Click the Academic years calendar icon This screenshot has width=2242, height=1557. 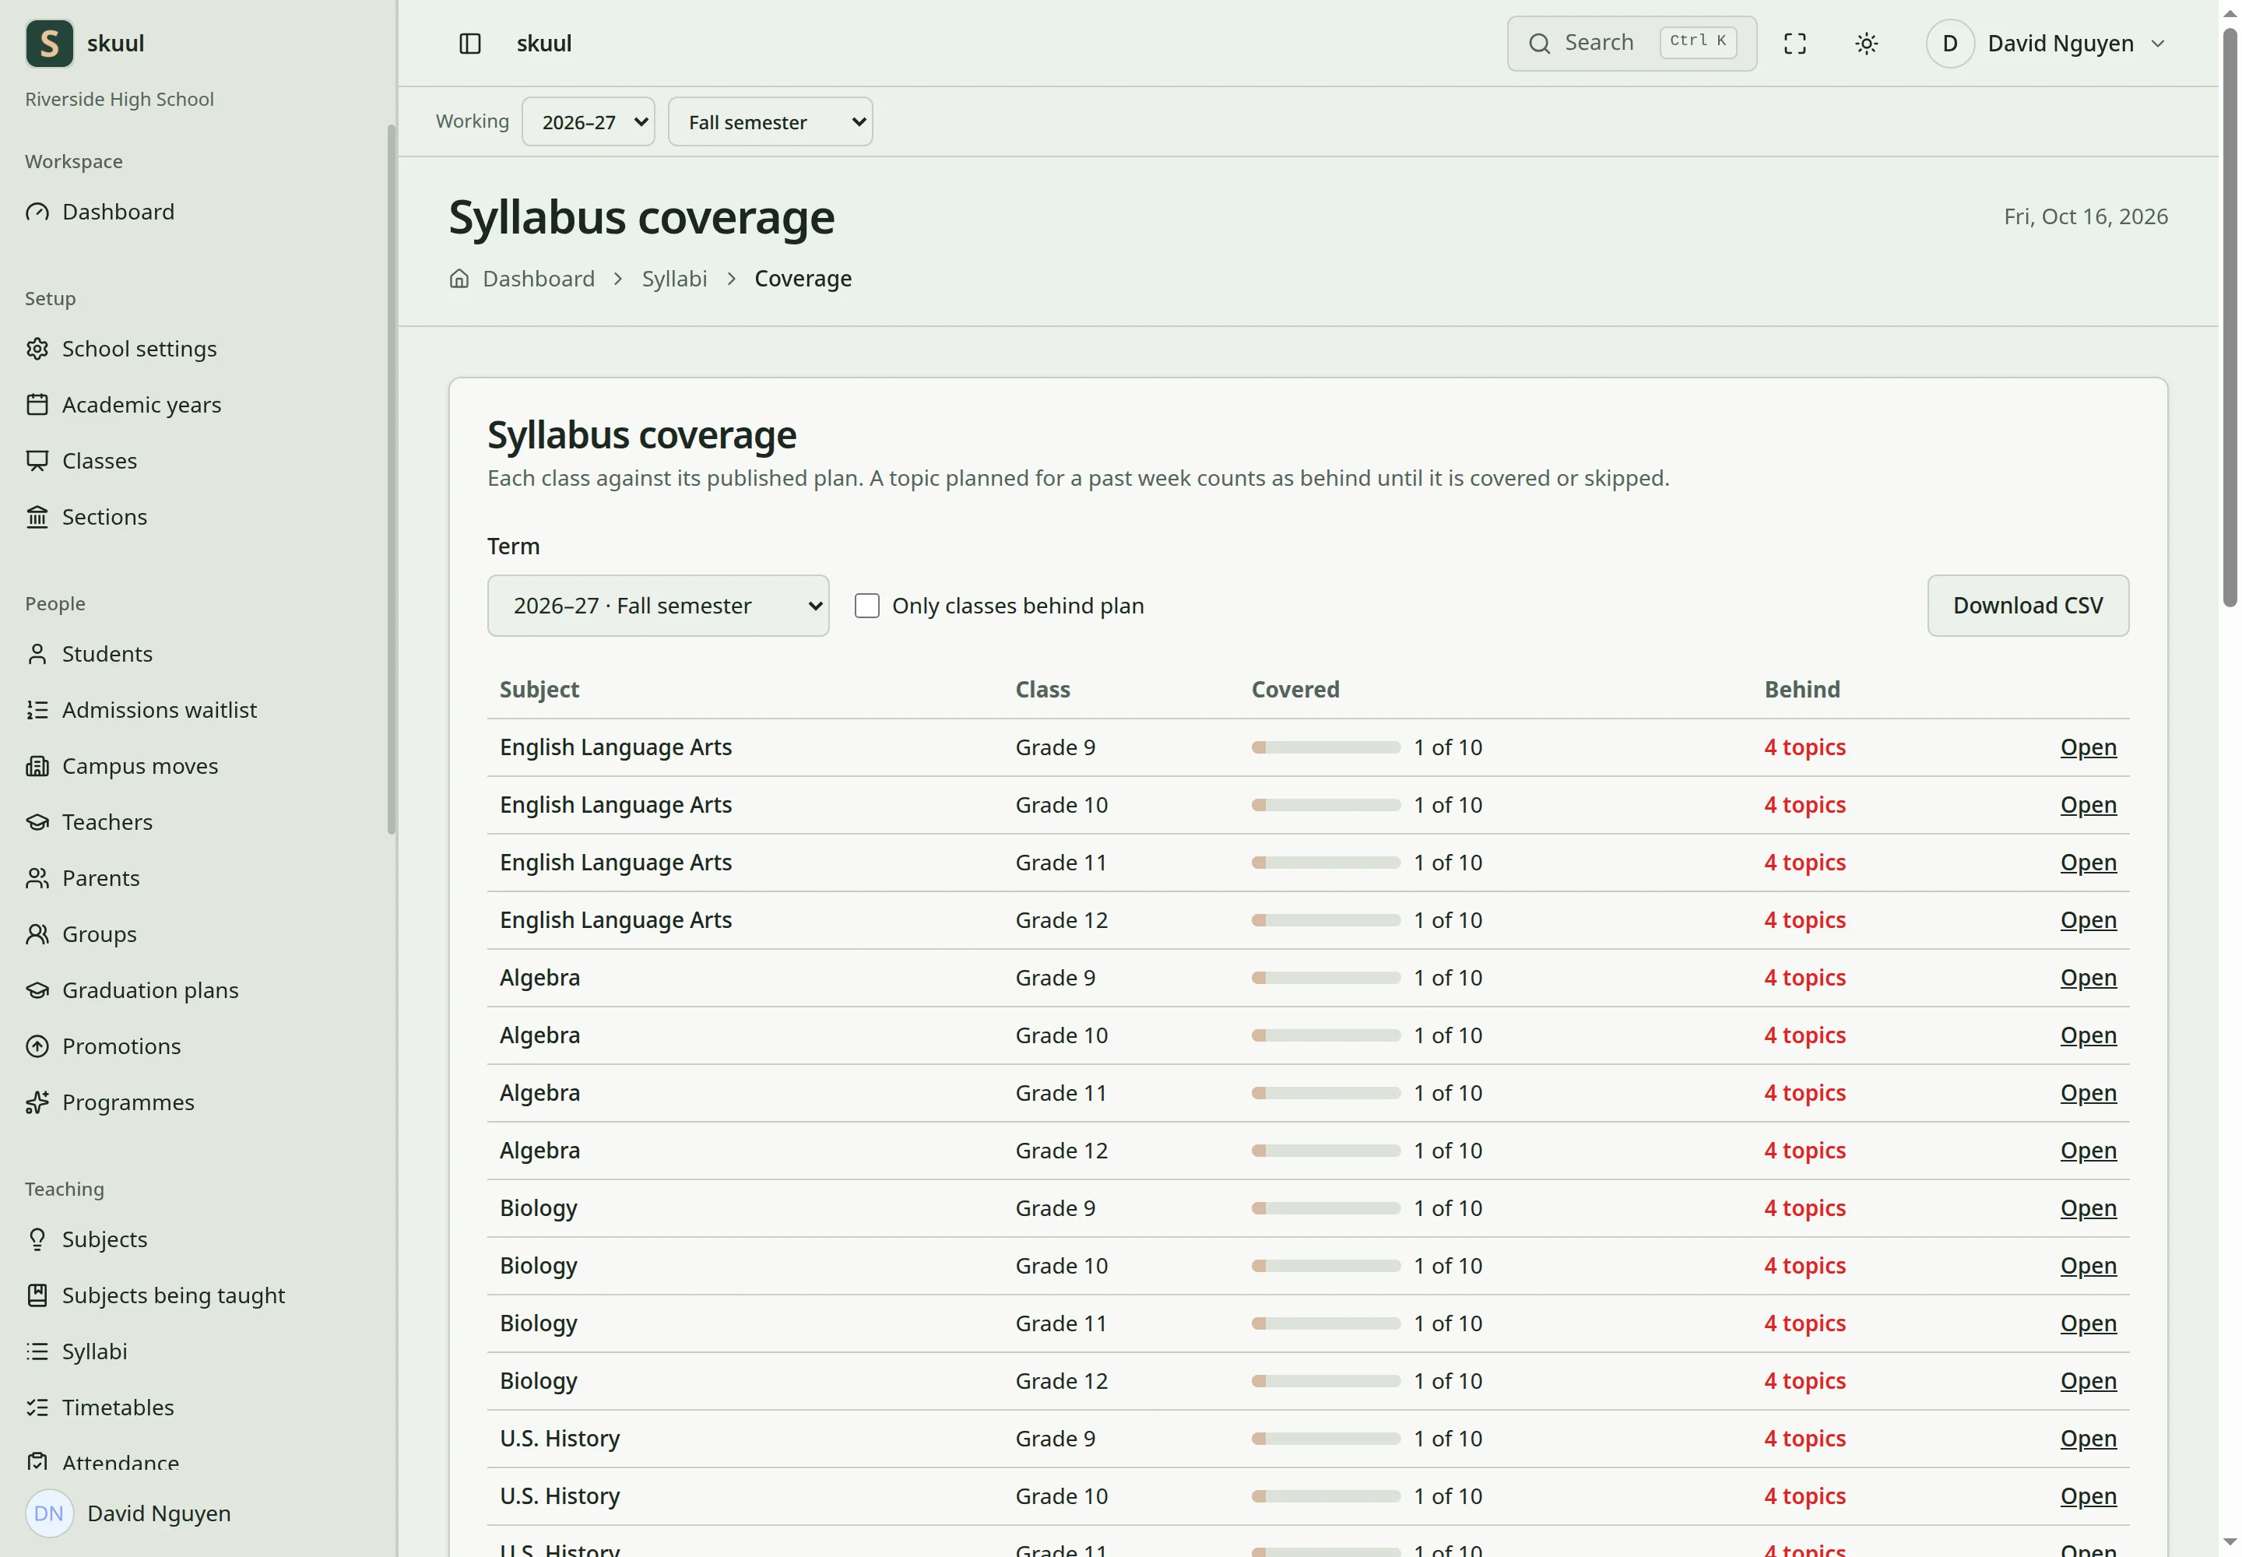click(x=37, y=404)
